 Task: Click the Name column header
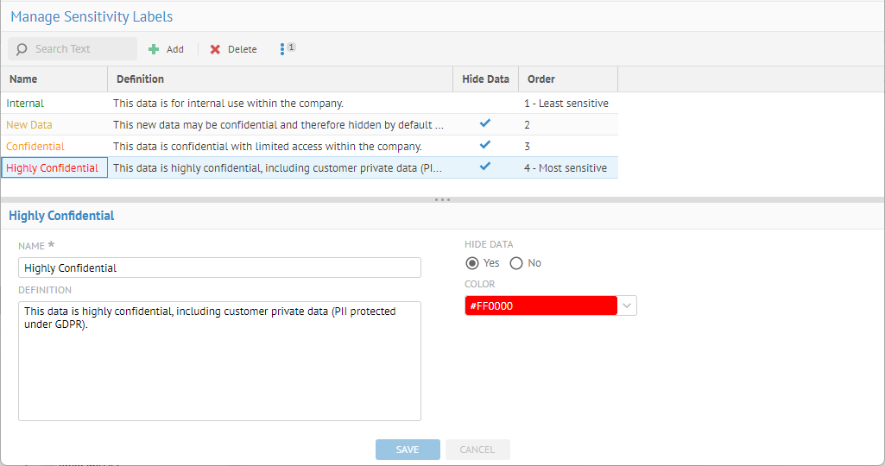[x=23, y=79]
